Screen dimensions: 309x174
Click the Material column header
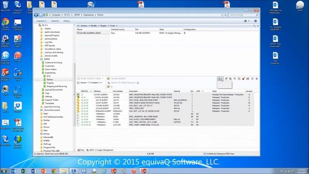(177, 91)
